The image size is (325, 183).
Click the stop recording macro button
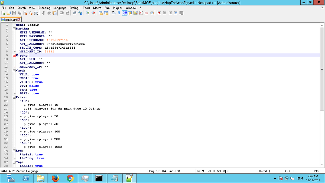165,13
